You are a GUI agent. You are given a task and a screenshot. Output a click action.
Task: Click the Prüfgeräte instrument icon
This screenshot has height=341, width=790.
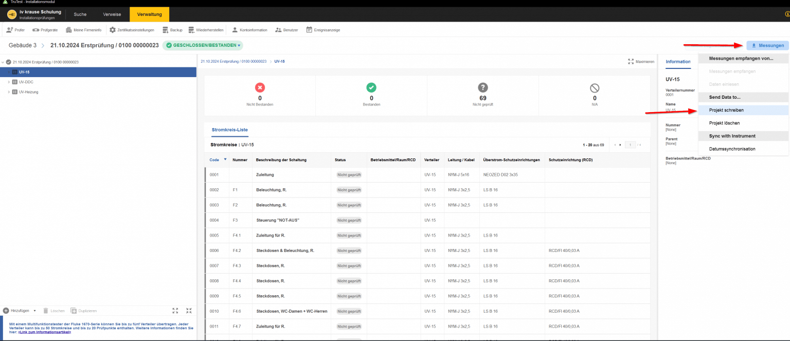coord(36,30)
